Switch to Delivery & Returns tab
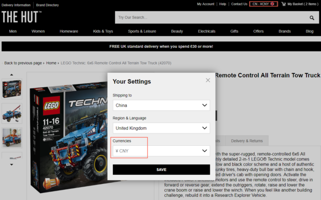This screenshot has height=200, width=321. pyautogui.click(x=247, y=140)
